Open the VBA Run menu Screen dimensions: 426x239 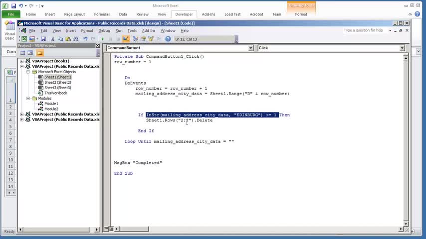click(x=119, y=31)
